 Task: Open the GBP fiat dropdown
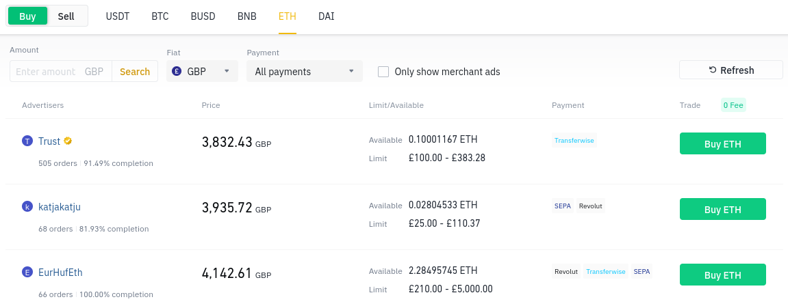click(202, 71)
